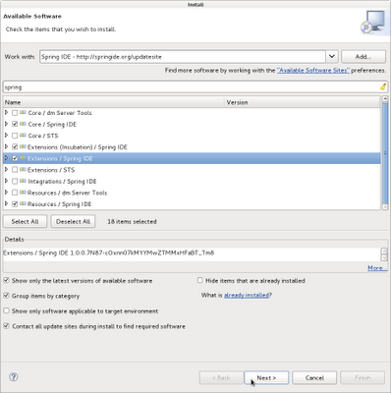Enable Show only software applicable to target environment

point(6,310)
